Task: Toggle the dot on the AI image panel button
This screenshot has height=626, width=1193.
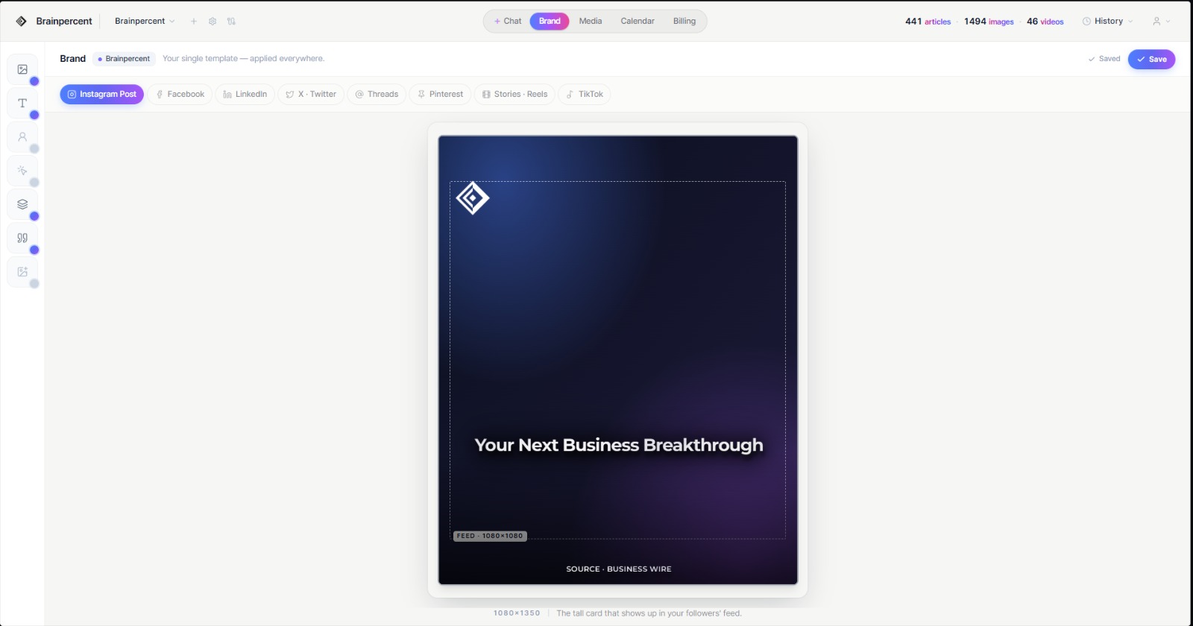Action: coord(34,284)
